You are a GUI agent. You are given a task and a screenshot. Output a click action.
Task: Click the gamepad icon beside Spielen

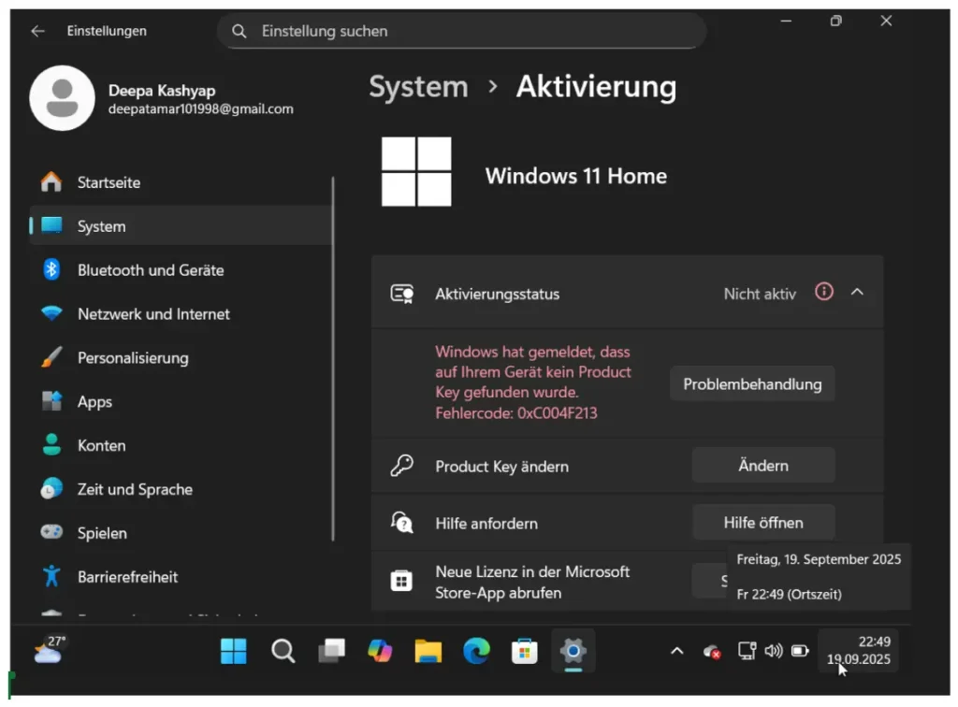(x=51, y=532)
